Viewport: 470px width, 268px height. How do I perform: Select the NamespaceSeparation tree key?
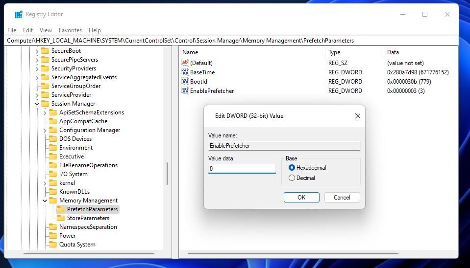pos(88,227)
